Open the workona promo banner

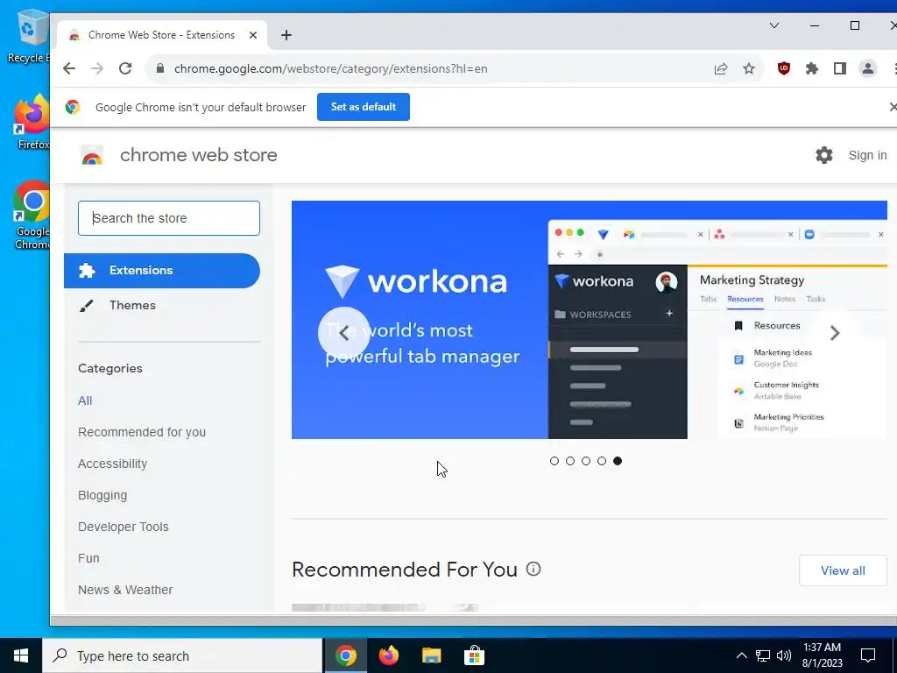click(x=590, y=320)
